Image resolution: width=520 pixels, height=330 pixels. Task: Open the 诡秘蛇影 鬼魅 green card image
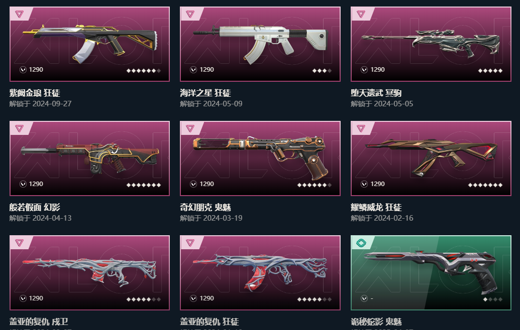tap(431, 273)
